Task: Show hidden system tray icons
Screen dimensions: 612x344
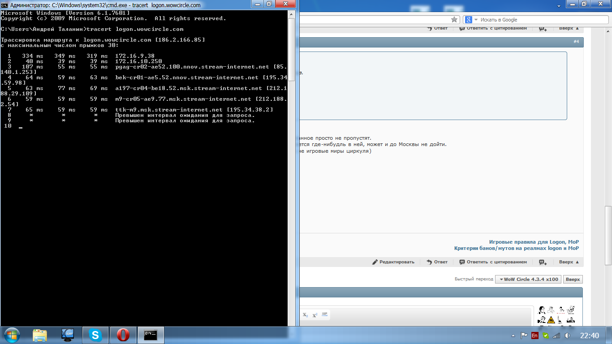Action: tap(513, 335)
